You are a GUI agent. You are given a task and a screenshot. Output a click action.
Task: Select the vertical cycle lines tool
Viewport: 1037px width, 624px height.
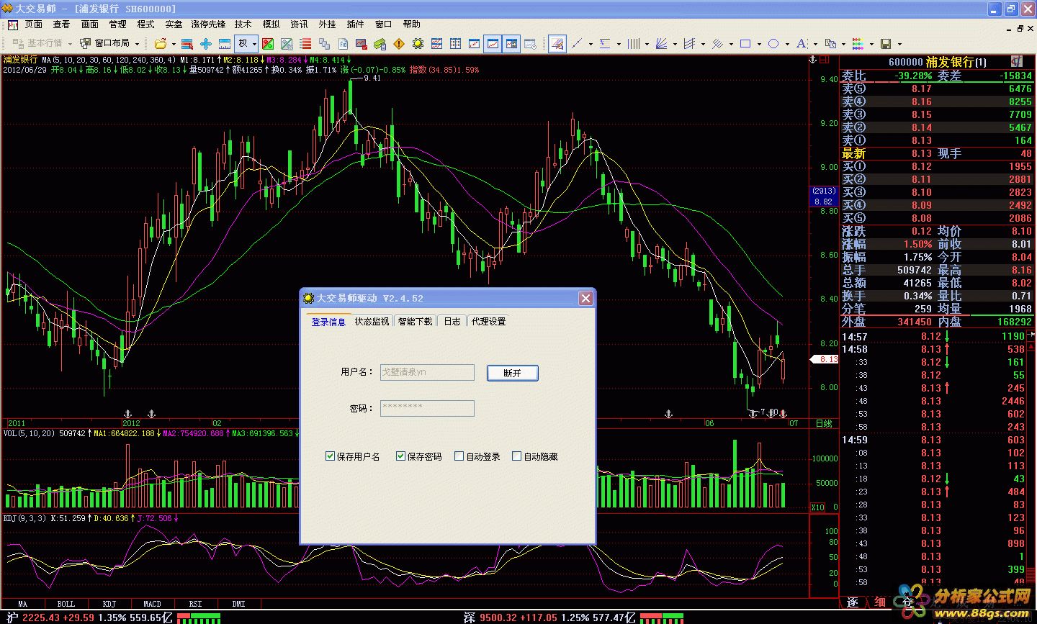pos(634,44)
